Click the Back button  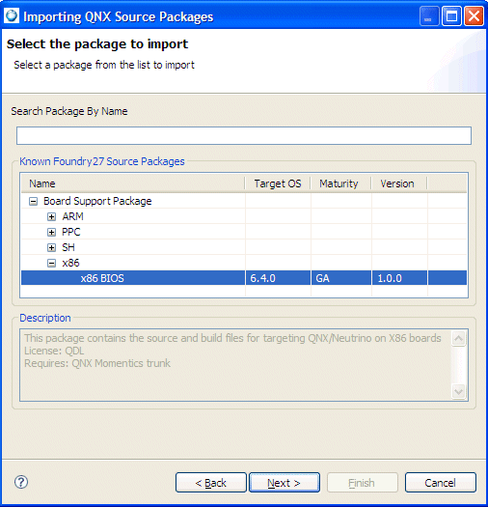[x=211, y=483]
